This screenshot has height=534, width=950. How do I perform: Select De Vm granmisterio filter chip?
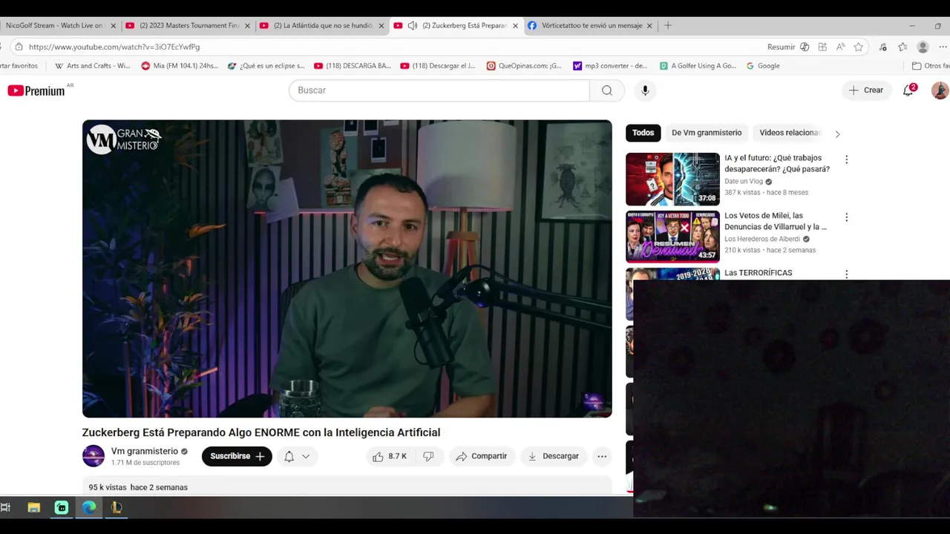tap(707, 133)
